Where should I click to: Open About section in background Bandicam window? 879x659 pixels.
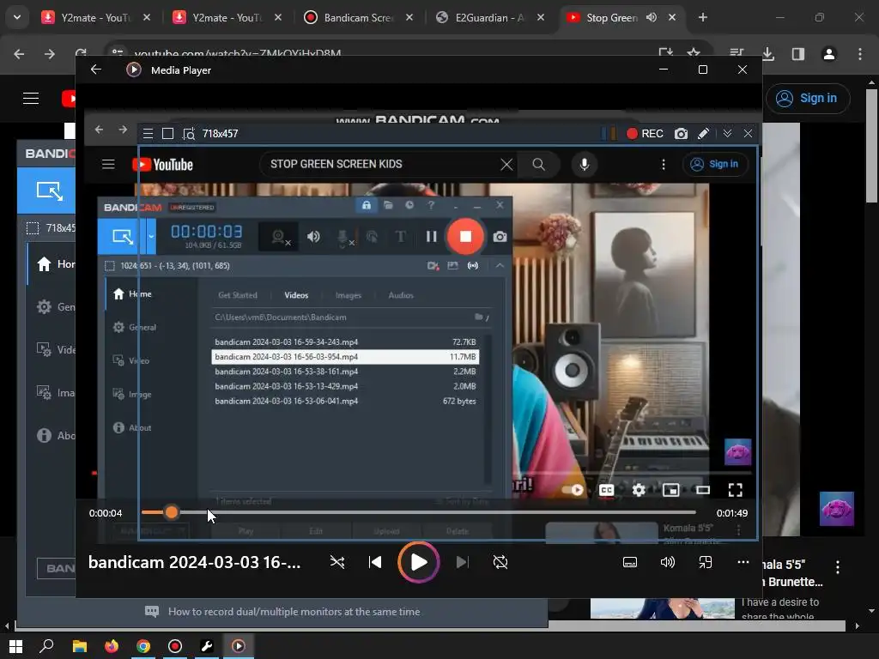pyautogui.click(x=56, y=435)
